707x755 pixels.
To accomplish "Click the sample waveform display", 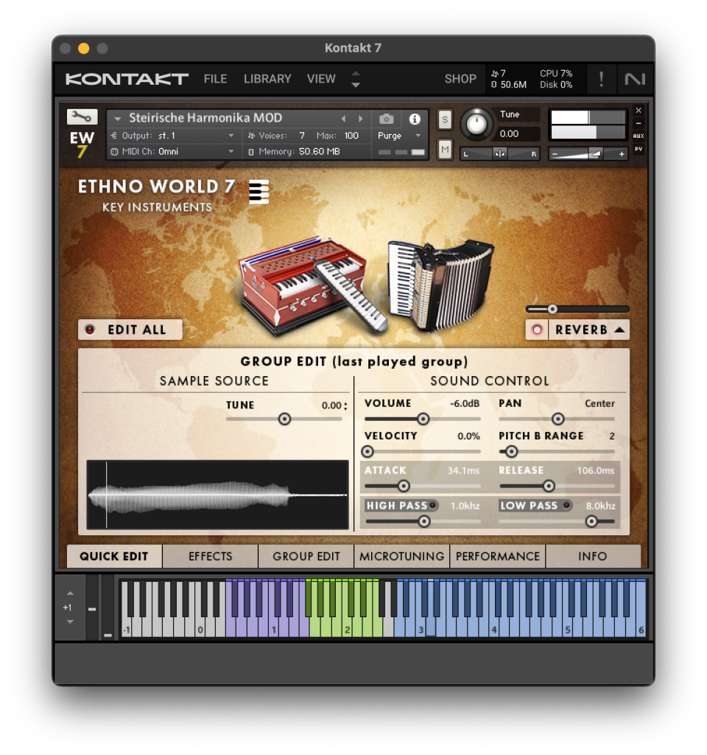I will tap(217, 495).
